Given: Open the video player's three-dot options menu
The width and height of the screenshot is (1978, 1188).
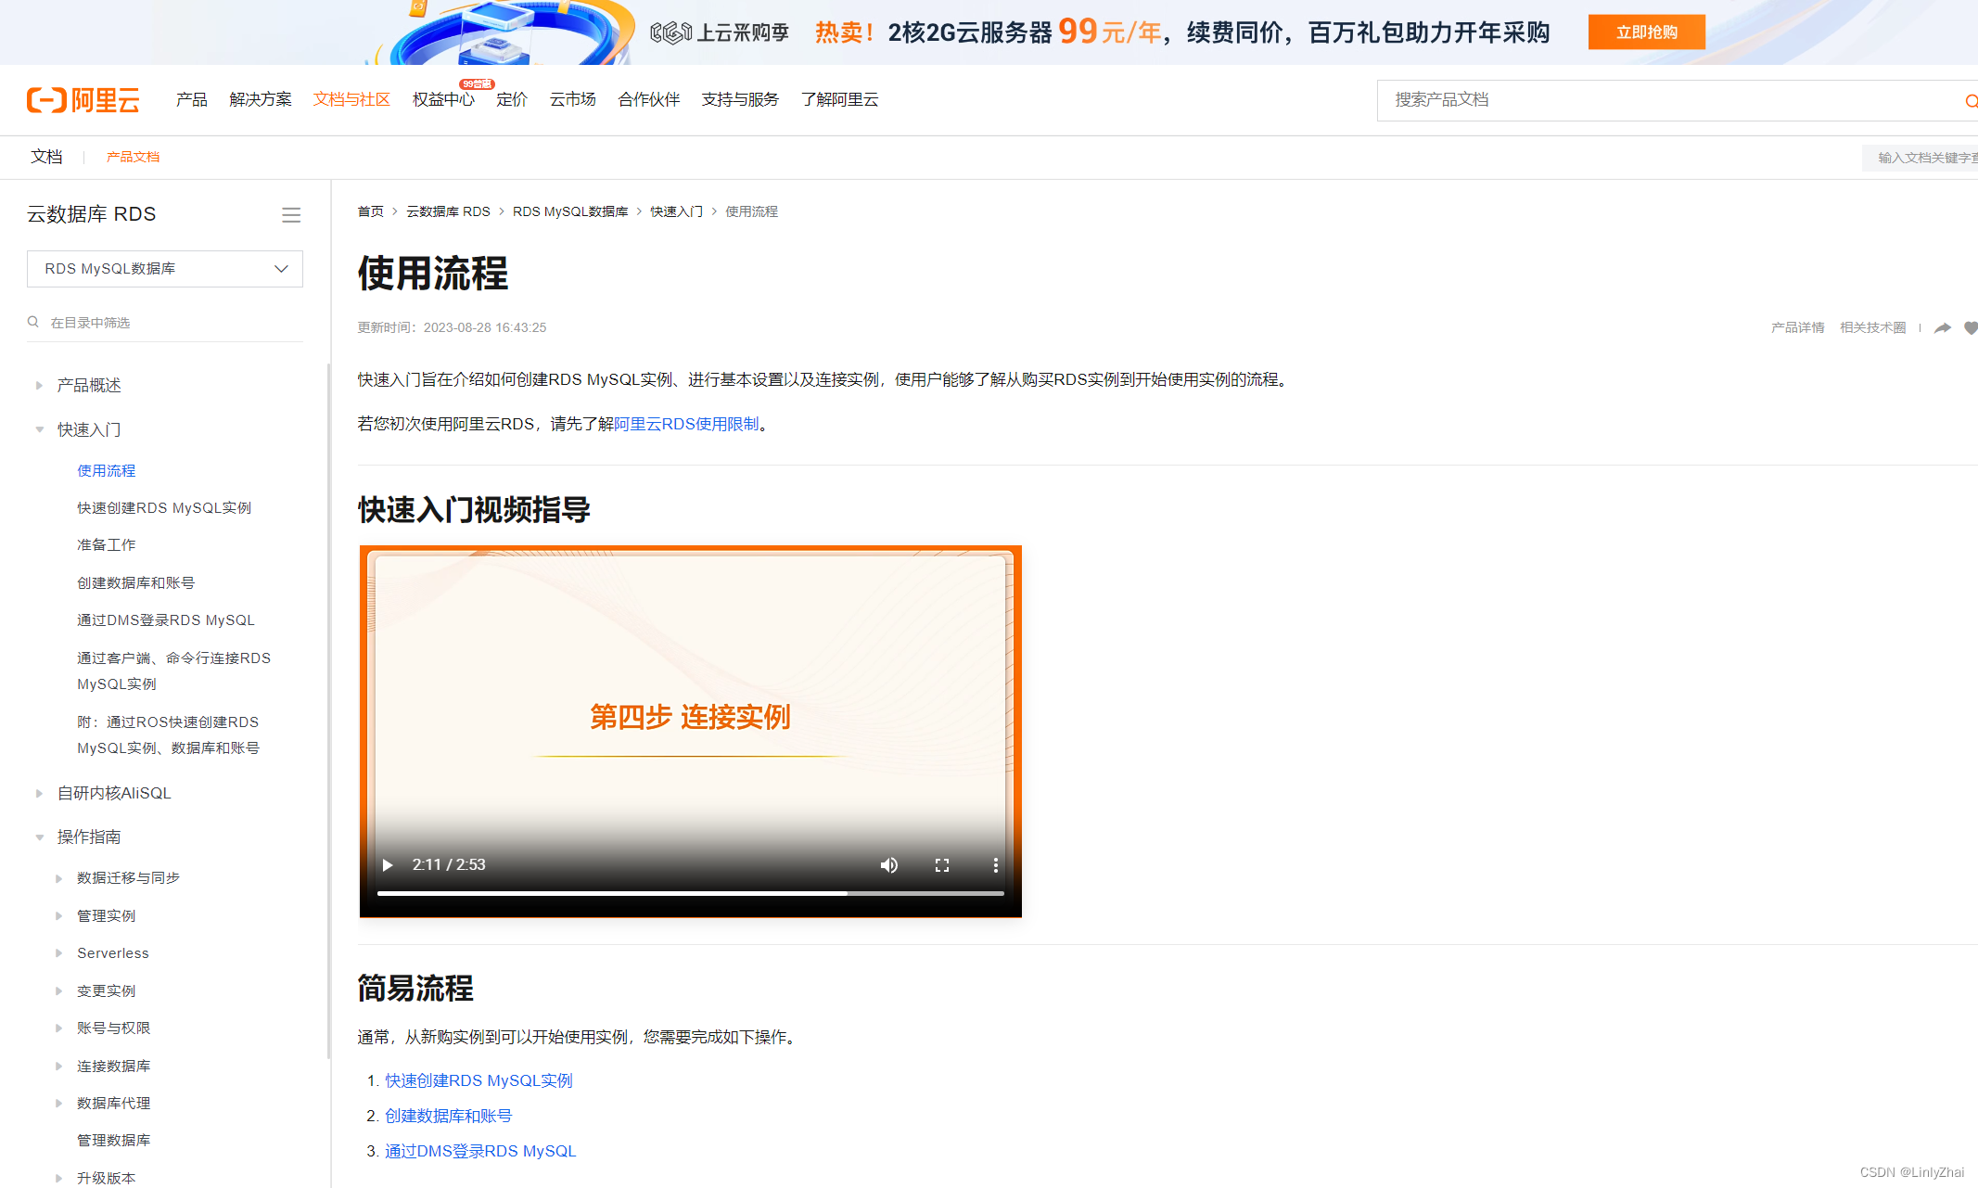Looking at the screenshot, I should point(996,864).
